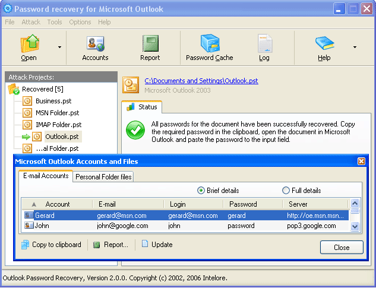This screenshot has width=376, height=288.
Task: Click the pop3.google.com server cell
Action: tap(311, 226)
